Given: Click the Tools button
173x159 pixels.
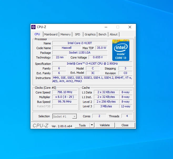Looking at the screenshot, I should tap(82, 125).
